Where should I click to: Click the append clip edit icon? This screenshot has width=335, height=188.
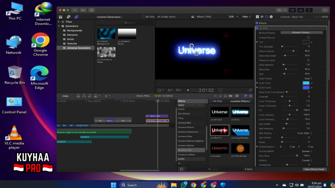point(90,96)
